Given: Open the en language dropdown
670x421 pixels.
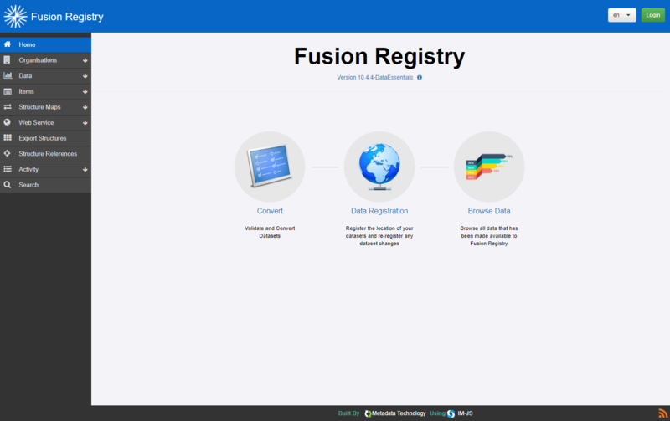Looking at the screenshot, I should (x=621, y=15).
